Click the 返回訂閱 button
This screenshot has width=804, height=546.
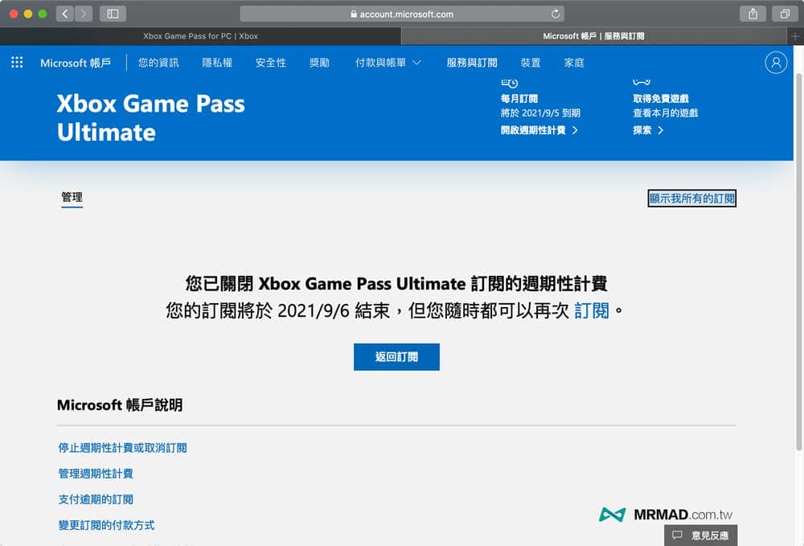coord(396,357)
